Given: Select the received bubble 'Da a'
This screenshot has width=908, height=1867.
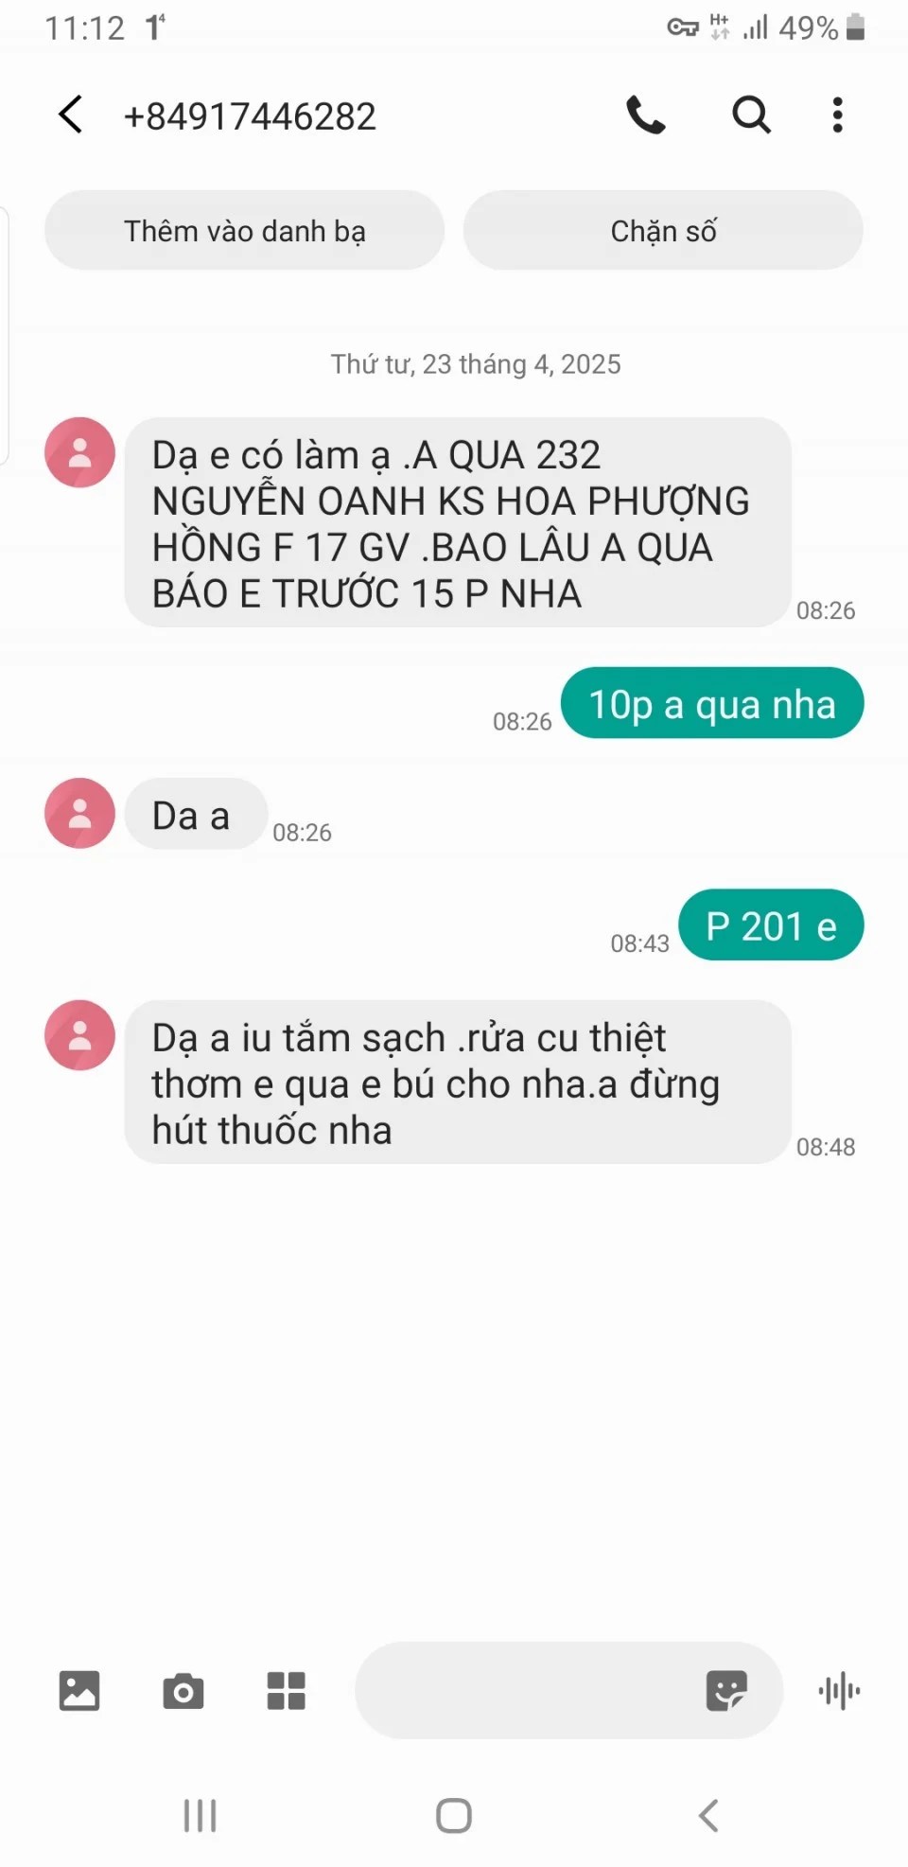Looking at the screenshot, I should tap(196, 814).
